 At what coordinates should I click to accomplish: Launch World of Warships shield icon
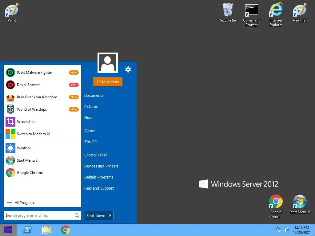click(10, 109)
